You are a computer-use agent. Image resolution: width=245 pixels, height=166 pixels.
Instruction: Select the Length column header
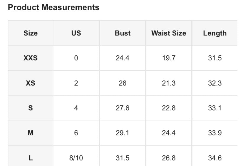pos(215,33)
